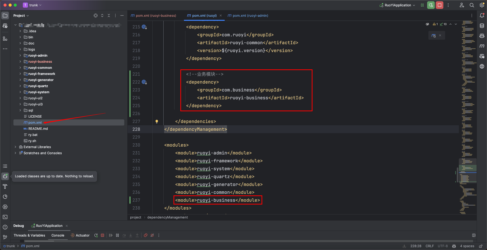
Task: Open the Console debug tab
Action: point(58,235)
